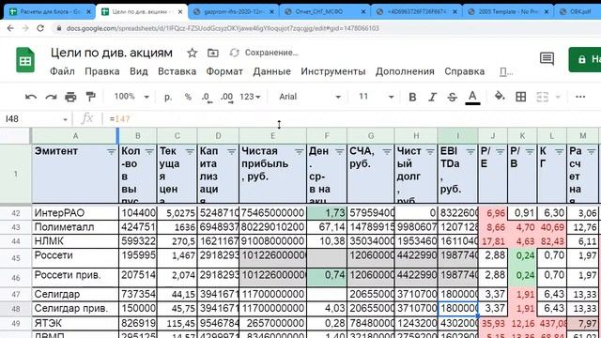Image resolution: width=601 pixels, height=338 pixels.
Task: Click the green share button
Action: click(584, 59)
